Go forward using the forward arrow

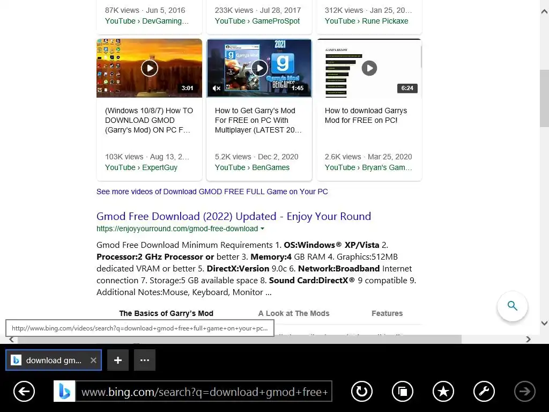point(524,391)
